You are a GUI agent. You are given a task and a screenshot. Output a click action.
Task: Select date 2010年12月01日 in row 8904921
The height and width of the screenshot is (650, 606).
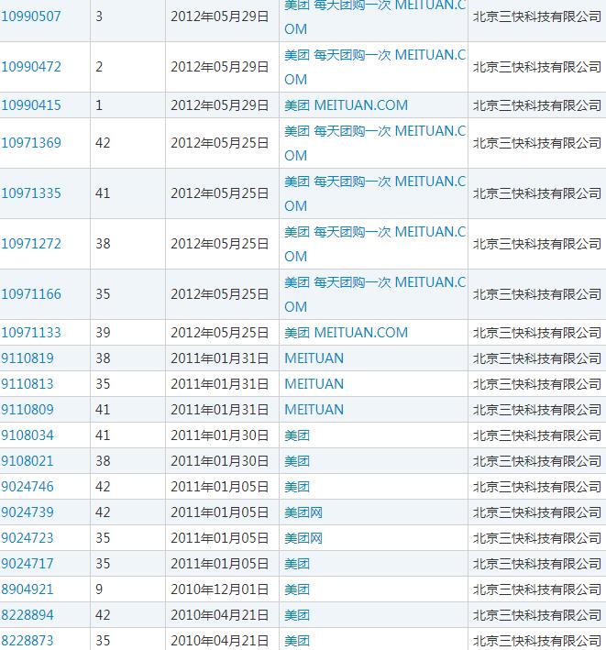[x=220, y=589]
